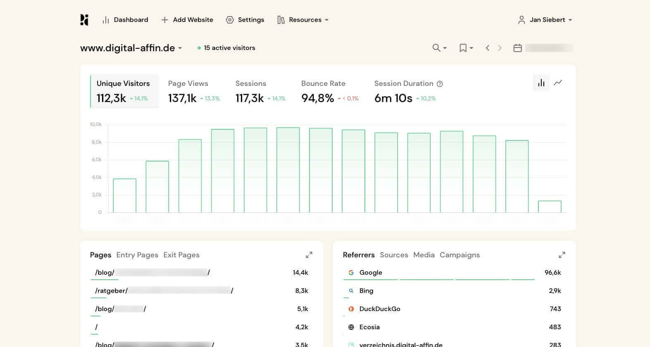Select the Sessions metric

coord(260,91)
